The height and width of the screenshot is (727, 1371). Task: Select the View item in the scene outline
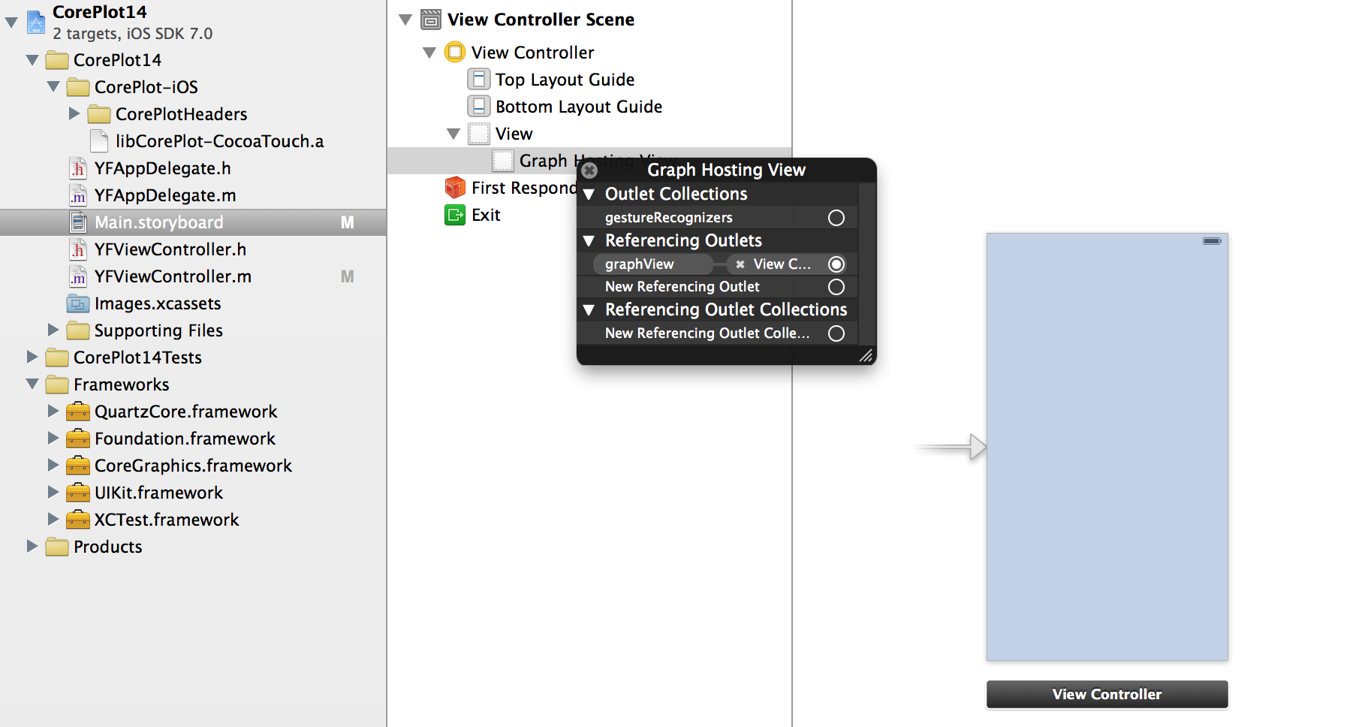point(514,134)
